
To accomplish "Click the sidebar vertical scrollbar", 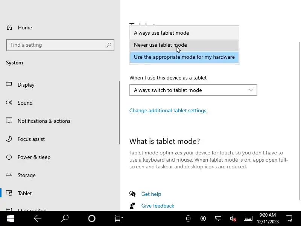I will click(x=119, y=113).
